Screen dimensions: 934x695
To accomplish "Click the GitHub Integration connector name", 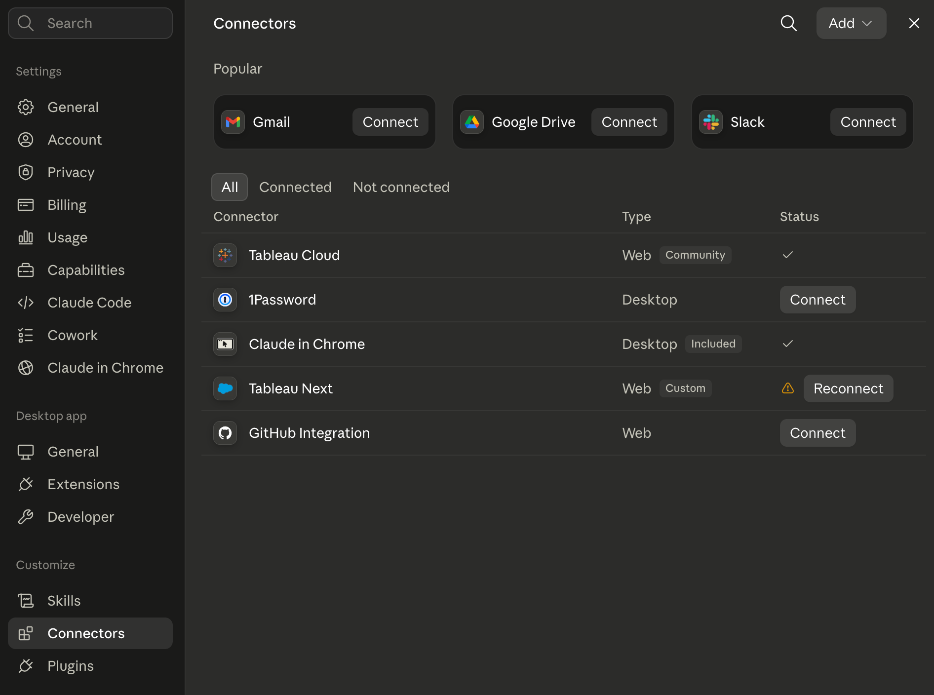I will point(310,433).
